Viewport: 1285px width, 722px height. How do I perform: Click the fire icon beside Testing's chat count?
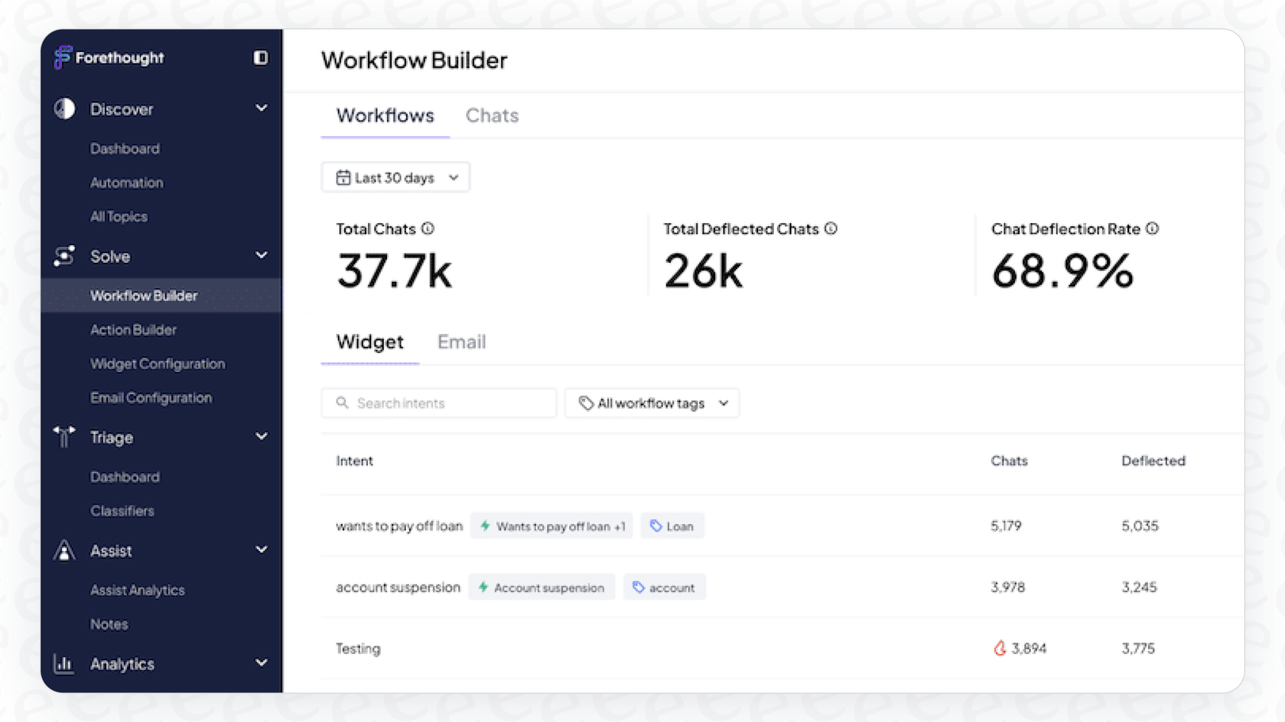[x=1000, y=648]
